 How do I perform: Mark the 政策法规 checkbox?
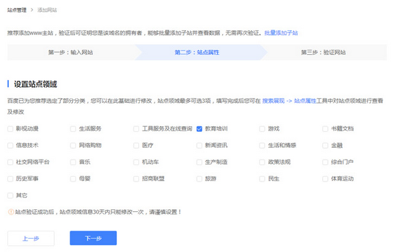[262, 162]
